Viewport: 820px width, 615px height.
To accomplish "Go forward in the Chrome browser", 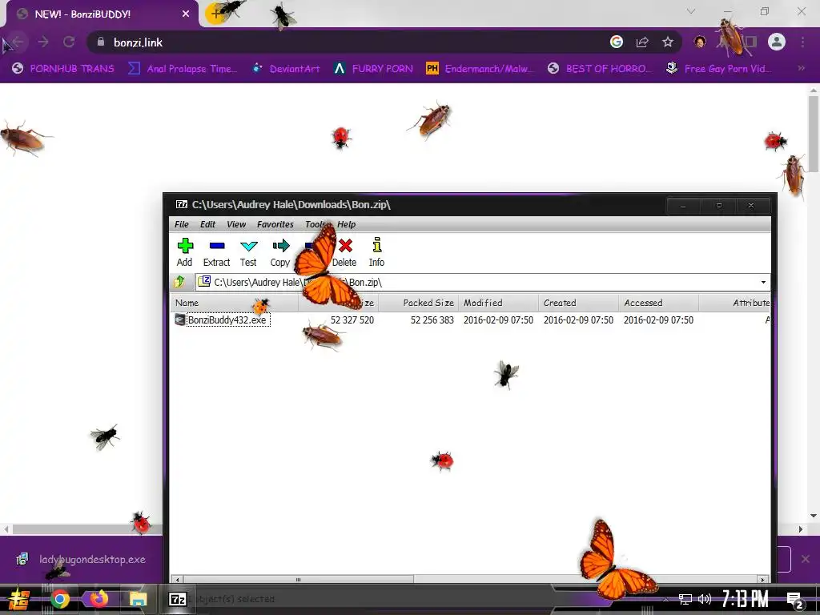I will click(x=43, y=42).
